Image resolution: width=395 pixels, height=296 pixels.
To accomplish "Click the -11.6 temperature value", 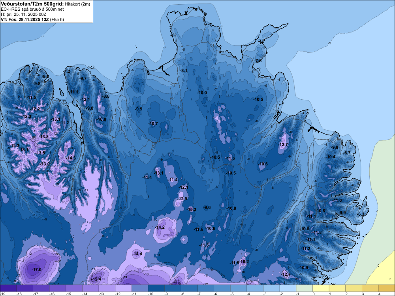I will click(x=199, y=230).
